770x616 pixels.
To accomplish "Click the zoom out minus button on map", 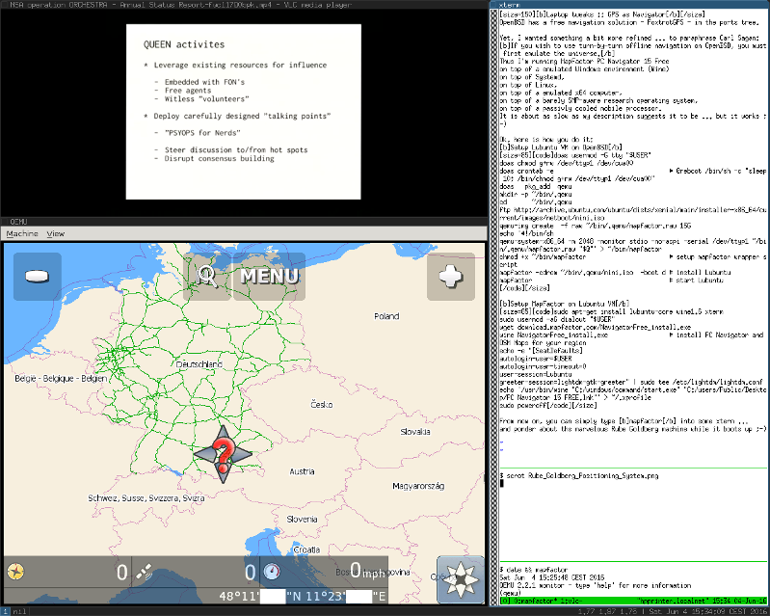I will point(38,277).
